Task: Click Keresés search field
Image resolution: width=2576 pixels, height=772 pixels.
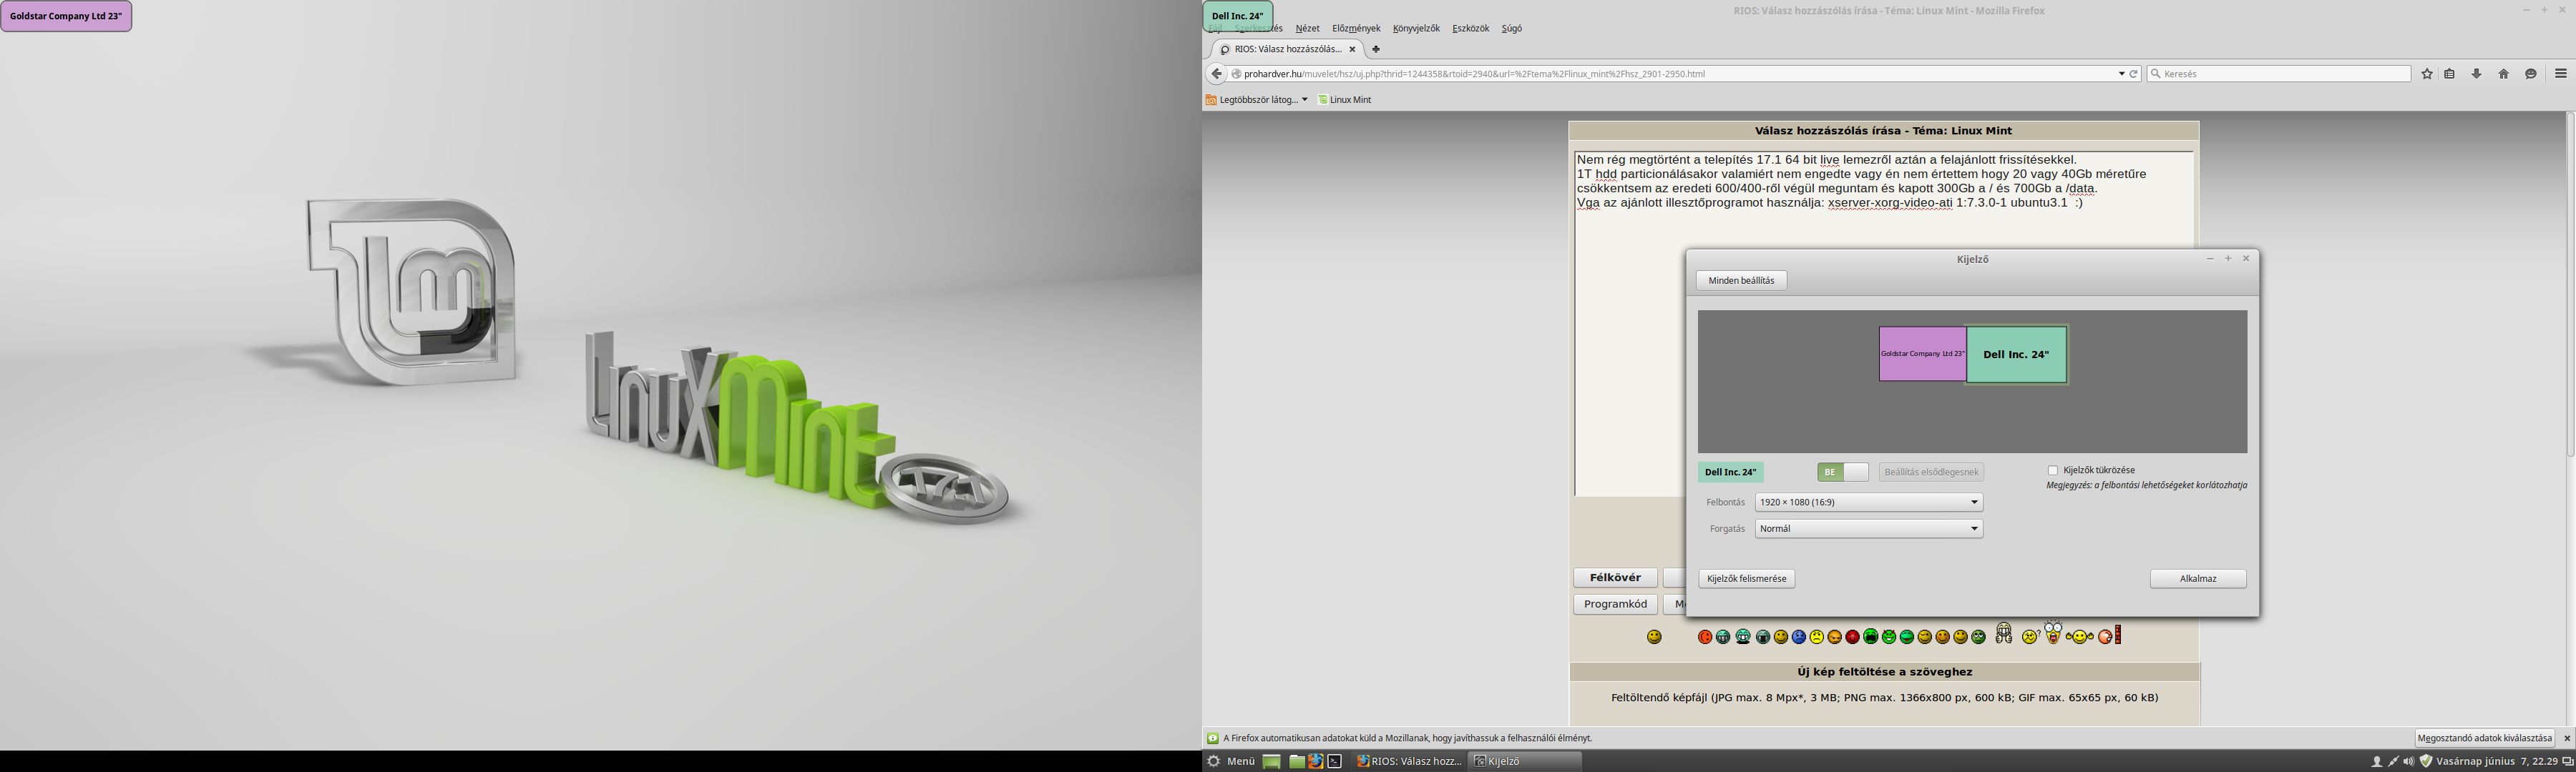Action: pos(2279,73)
